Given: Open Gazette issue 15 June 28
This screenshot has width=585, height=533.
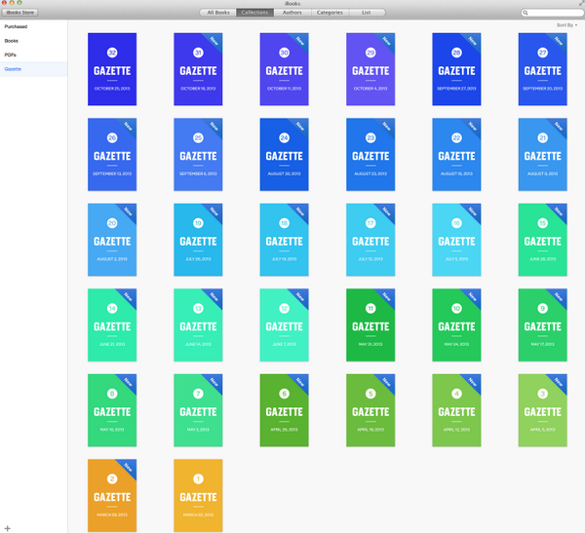Looking at the screenshot, I should pyautogui.click(x=543, y=240).
